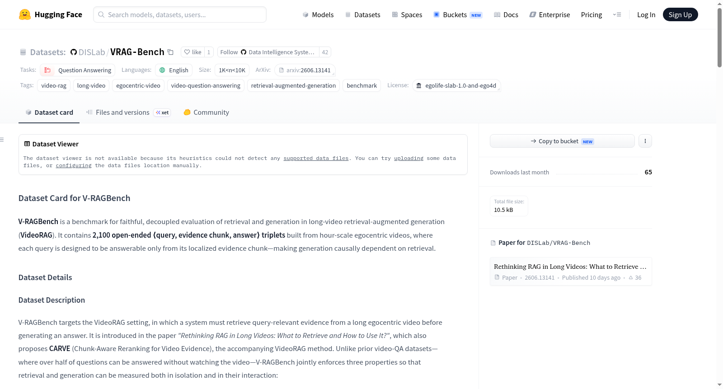Open the Buckets navigation item
Screen dimensions: 723x389
[458, 14]
